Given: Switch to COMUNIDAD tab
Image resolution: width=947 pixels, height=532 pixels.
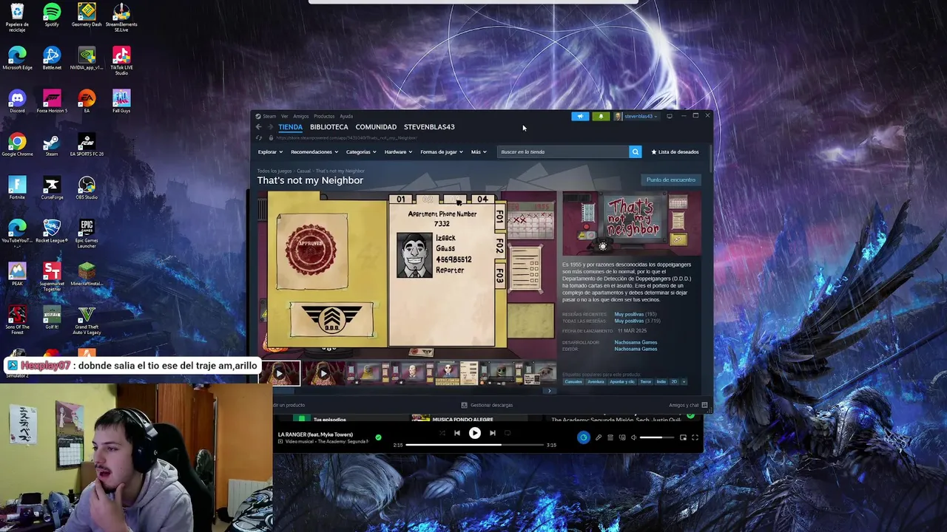Looking at the screenshot, I should pyautogui.click(x=376, y=127).
